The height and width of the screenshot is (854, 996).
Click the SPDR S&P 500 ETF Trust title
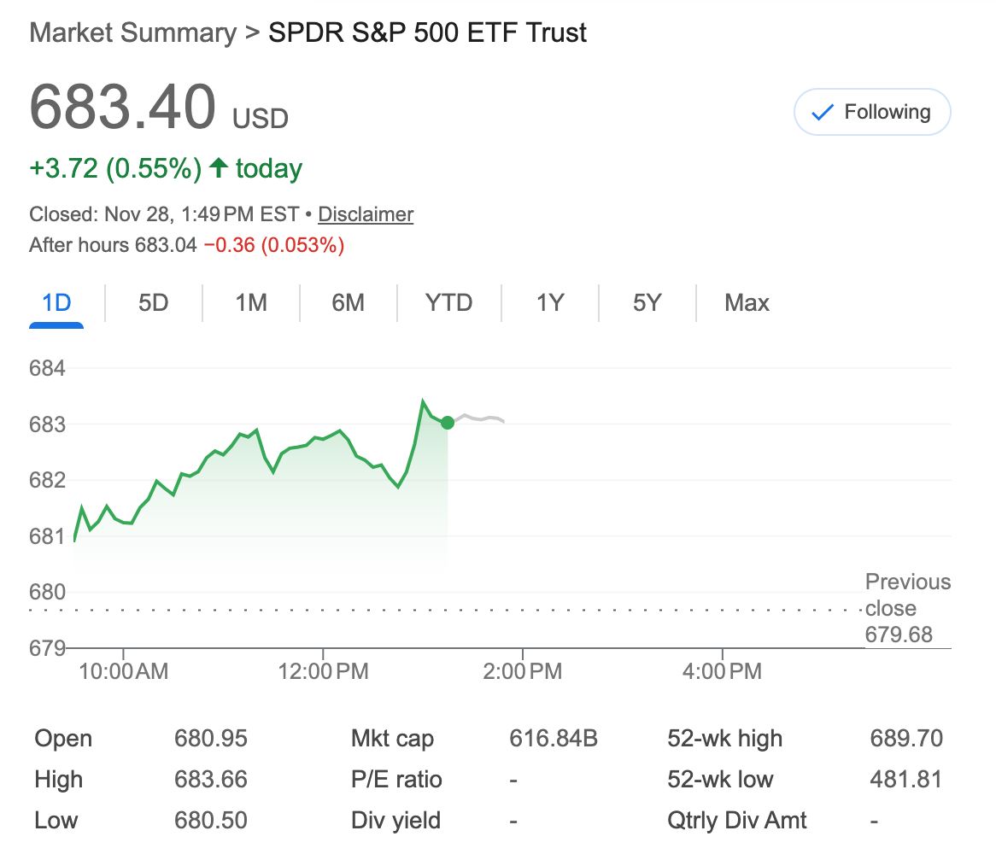point(427,33)
